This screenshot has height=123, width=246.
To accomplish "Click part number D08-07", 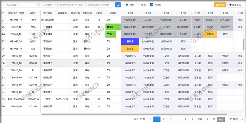I will point(33,63).
